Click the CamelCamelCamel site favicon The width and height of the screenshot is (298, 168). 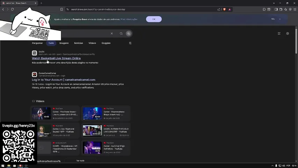[34, 74]
